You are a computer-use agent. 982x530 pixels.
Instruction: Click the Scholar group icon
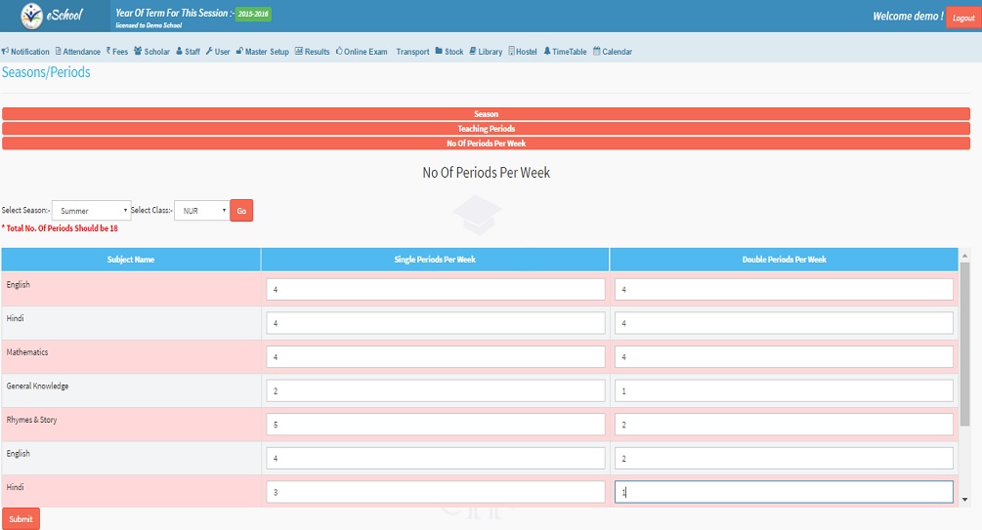click(x=138, y=52)
